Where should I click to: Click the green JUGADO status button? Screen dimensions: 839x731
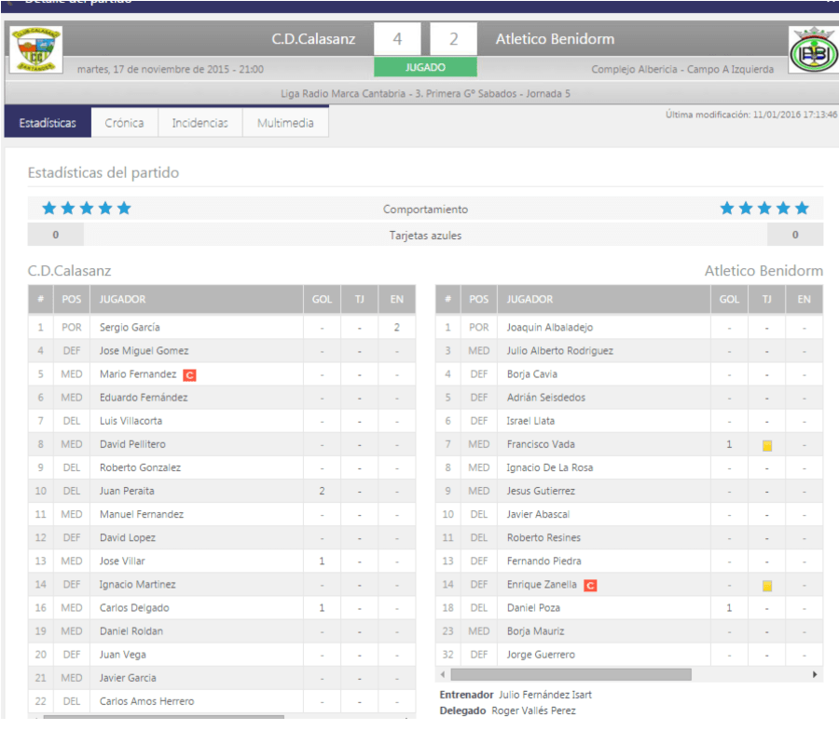point(425,68)
